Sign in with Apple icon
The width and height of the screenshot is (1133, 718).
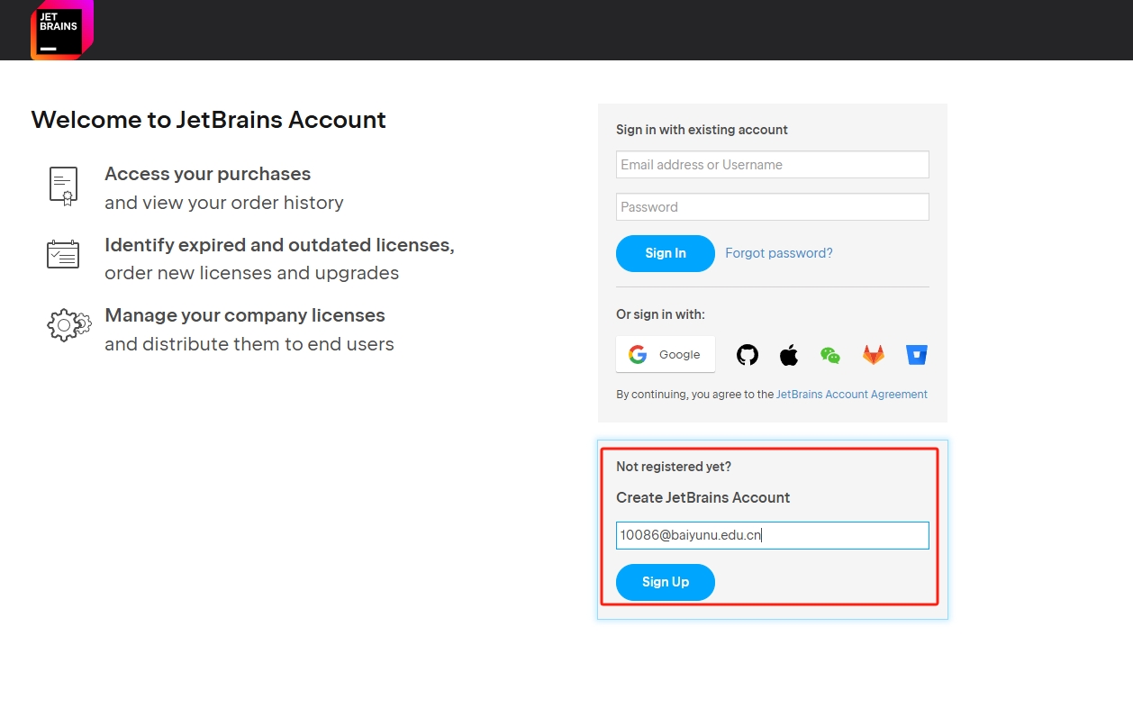789,355
